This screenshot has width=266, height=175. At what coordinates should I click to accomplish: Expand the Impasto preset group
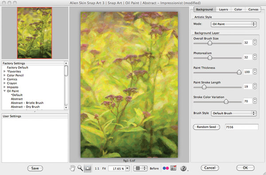tap(4, 87)
